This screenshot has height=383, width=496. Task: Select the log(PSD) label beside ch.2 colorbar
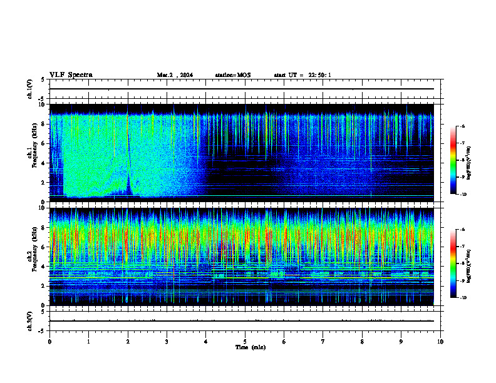point(469,267)
